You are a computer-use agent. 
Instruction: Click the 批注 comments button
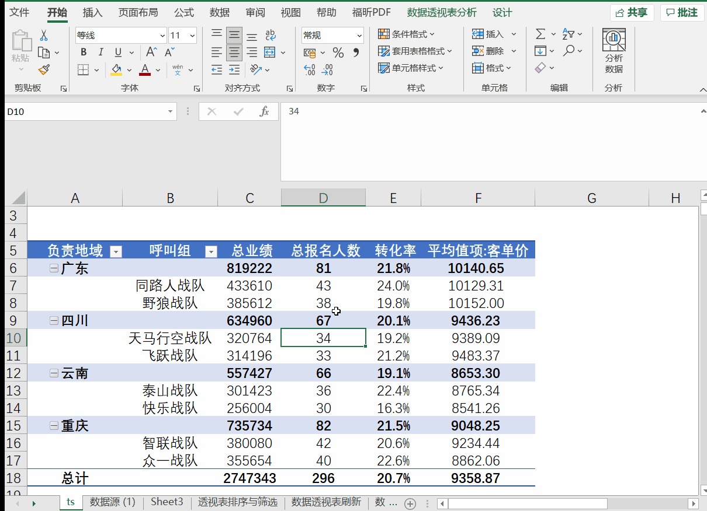point(682,12)
